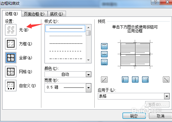Toggle the left border button in preview
172x122 pixels.
click(x=125, y=80)
